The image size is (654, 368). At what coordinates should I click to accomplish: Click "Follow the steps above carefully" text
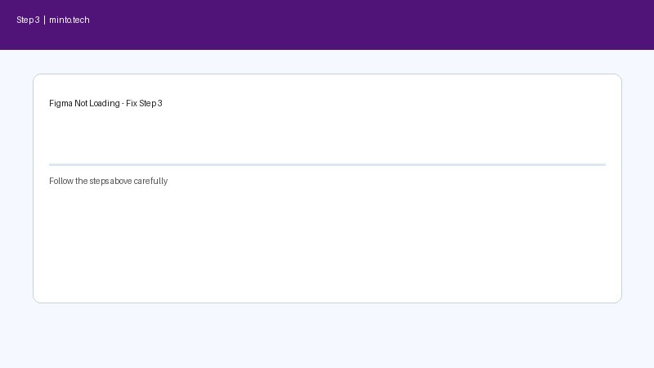click(108, 181)
